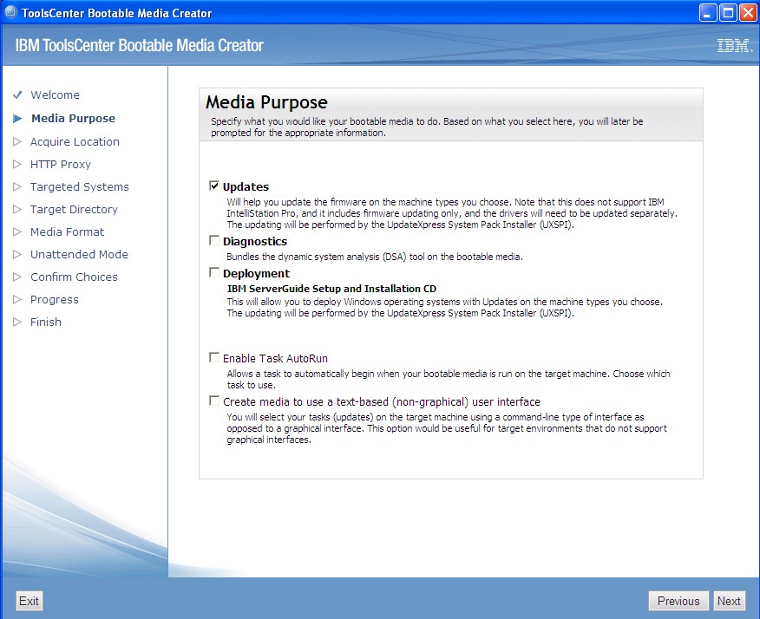
Task: Select the Media Purpose step
Action: point(73,118)
